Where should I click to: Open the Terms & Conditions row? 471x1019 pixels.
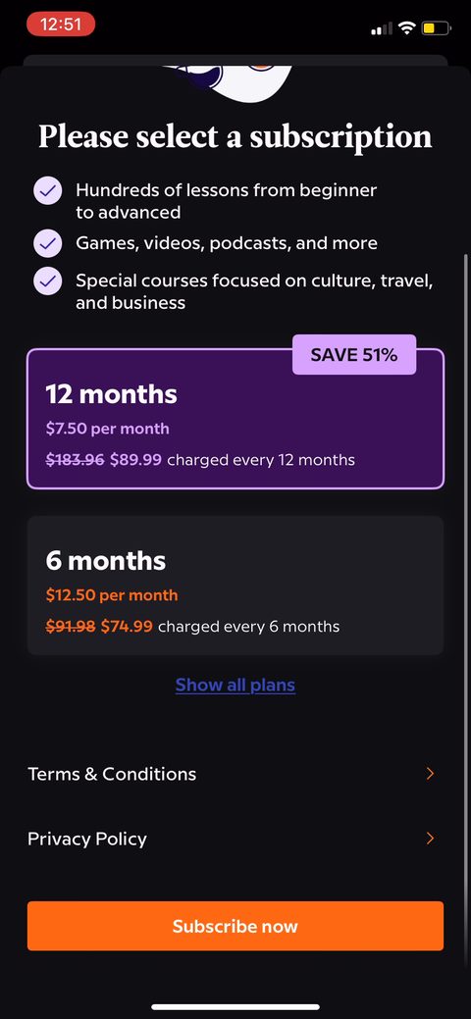pyautogui.click(x=235, y=774)
